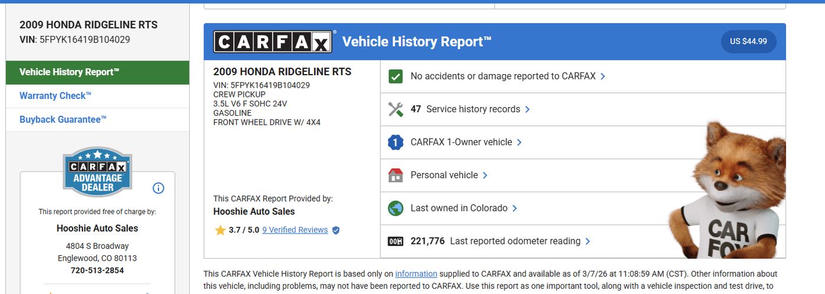Click the US $44.99 price button
This screenshot has width=825, height=294.
(748, 42)
